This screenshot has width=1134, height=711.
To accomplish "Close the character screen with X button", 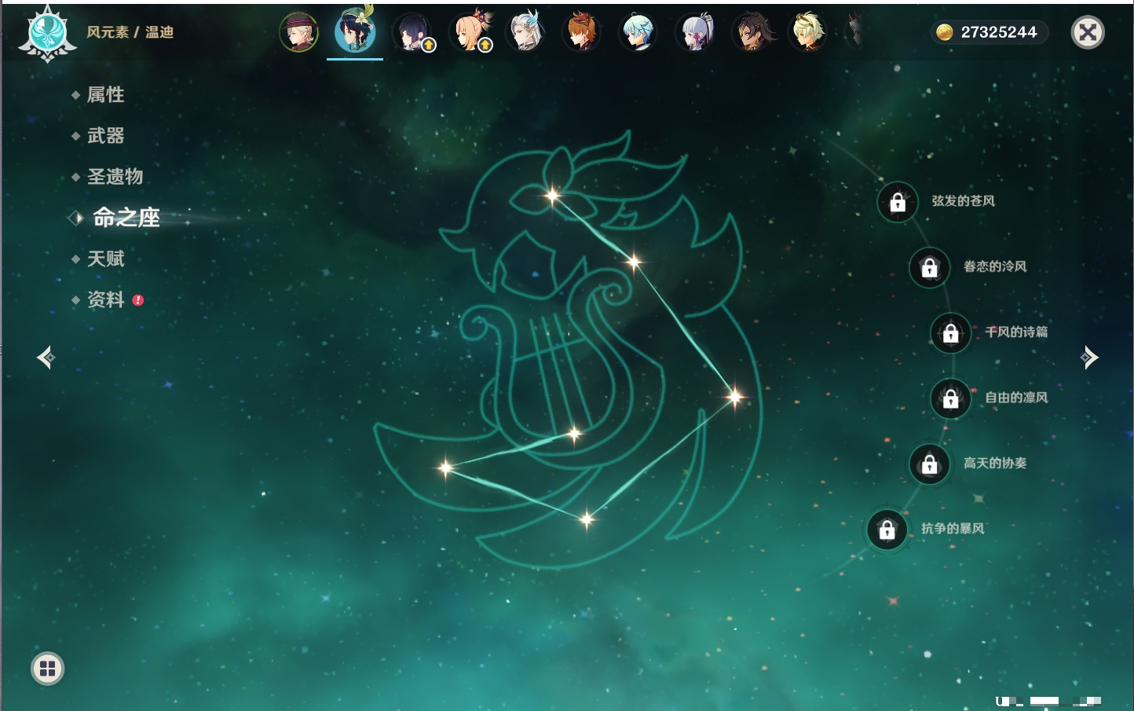I will 1088,32.
